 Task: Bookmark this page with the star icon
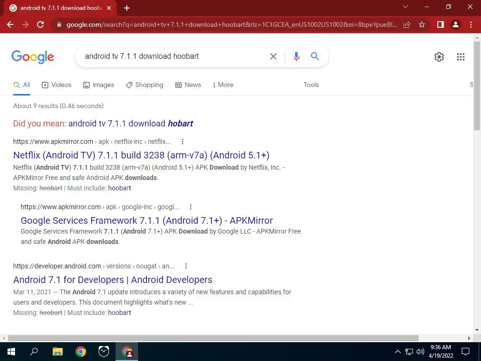pos(422,24)
